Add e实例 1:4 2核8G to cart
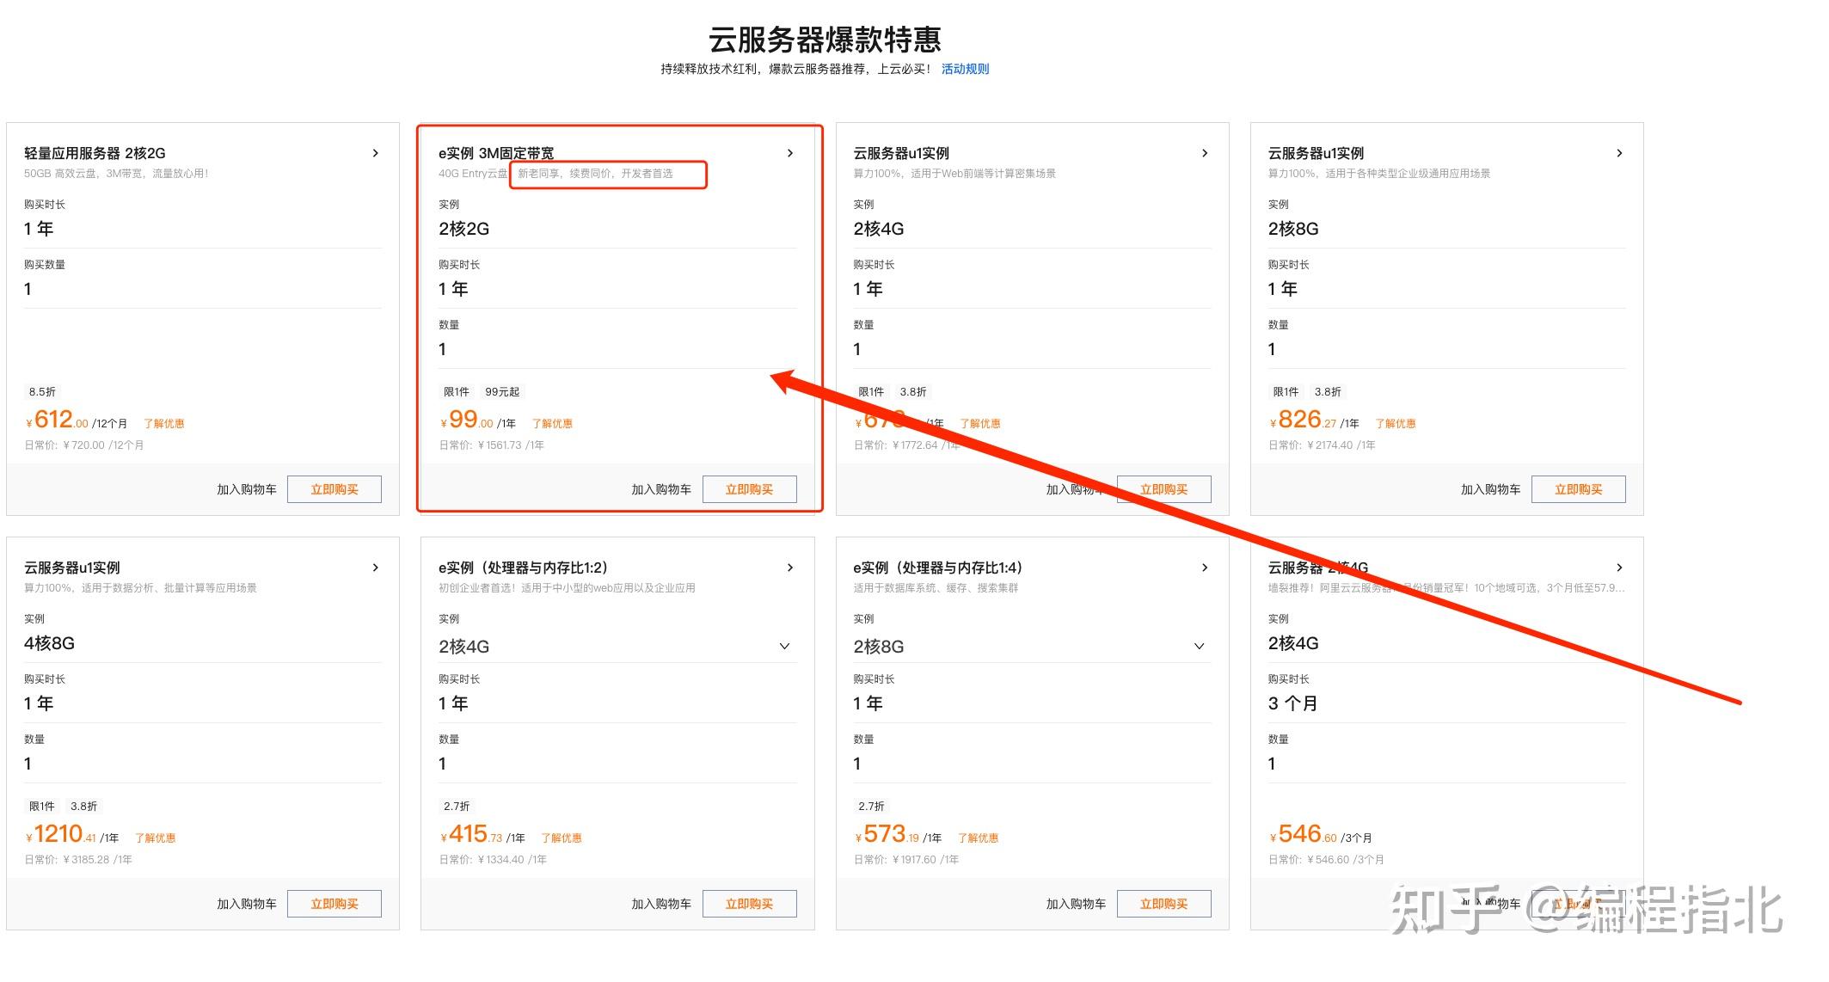This screenshot has width=1829, height=982. [1076, 904]
